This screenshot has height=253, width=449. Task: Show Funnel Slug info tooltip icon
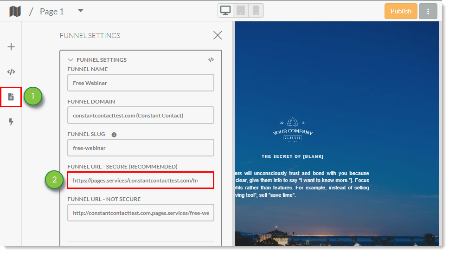[x=114, y=135]
